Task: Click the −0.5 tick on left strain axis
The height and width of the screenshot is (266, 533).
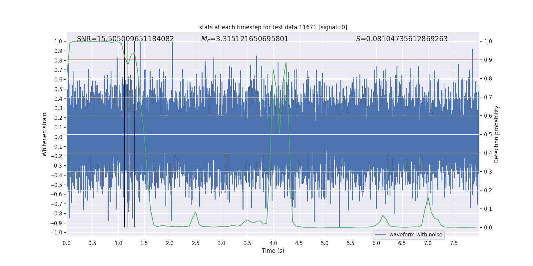Action: coord(56,185)
